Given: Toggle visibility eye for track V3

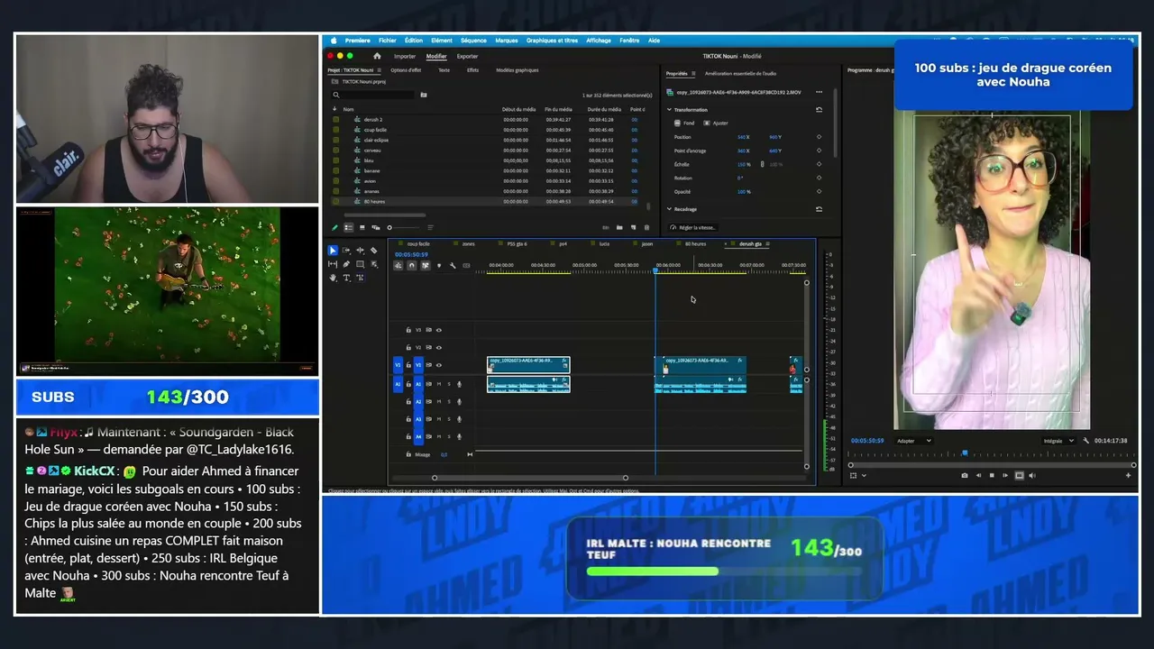Looking at the screenshot, I should [x=439, y=330].
